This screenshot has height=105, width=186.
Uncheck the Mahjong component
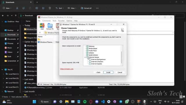[x=87, y=46]
